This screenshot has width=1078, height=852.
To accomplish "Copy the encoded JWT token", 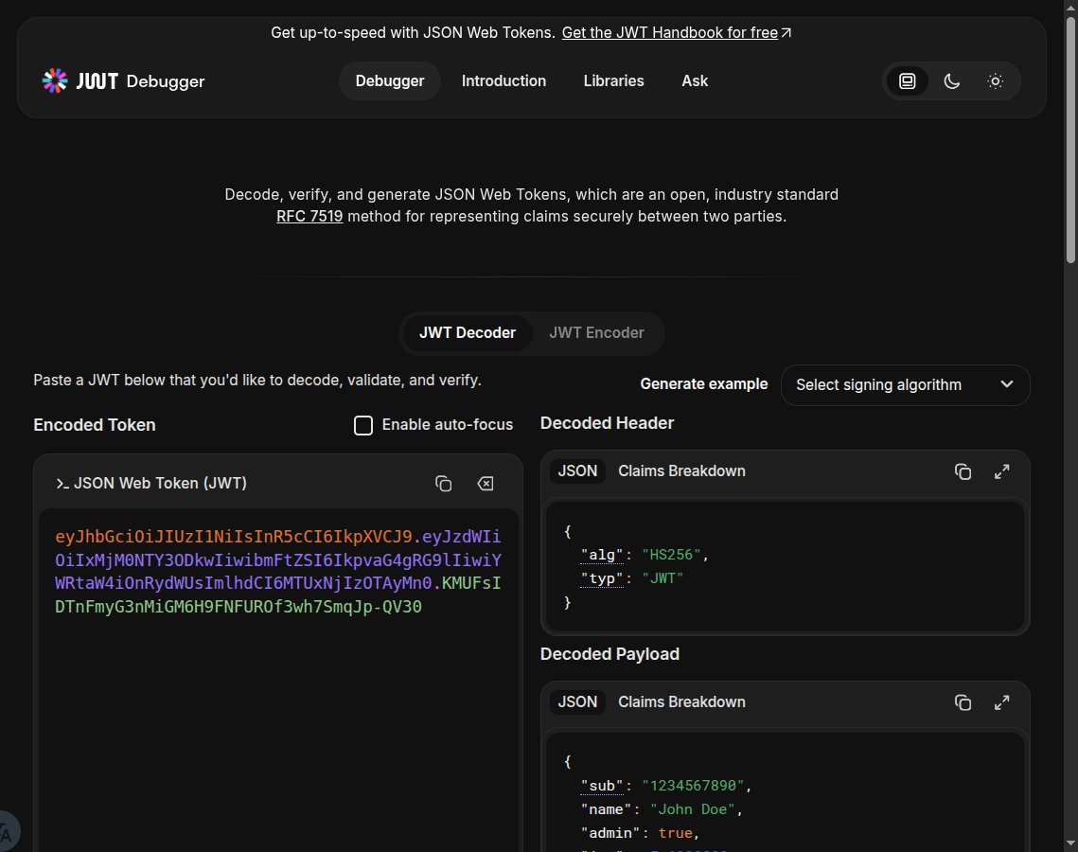I will [x=443, y=483].
